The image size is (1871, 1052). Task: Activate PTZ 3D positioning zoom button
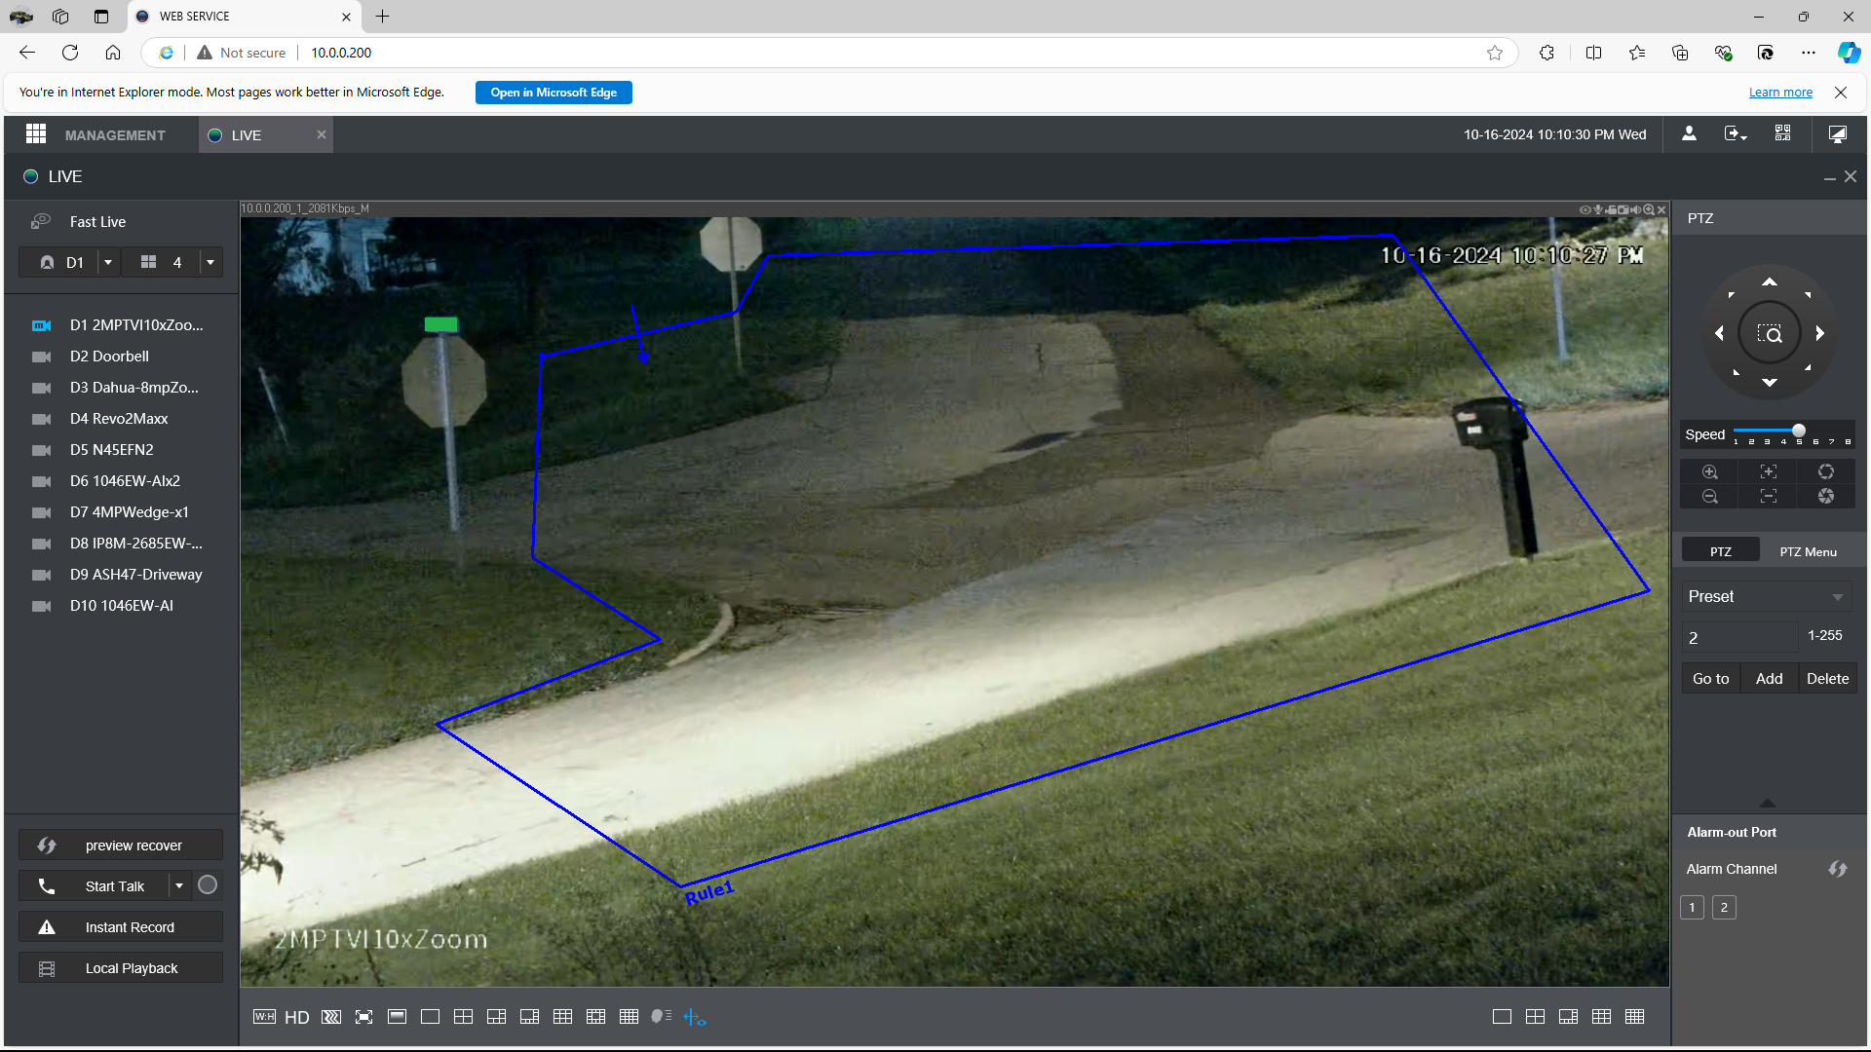[1769, 334]
